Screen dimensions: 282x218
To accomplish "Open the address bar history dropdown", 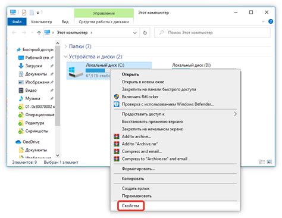I will [135, 33].
